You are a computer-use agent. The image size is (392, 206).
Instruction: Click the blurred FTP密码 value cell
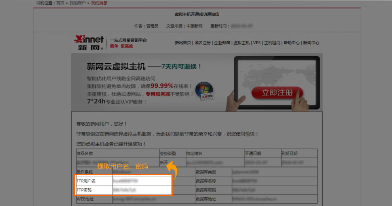pyautogui.click(x=142, y=190)
